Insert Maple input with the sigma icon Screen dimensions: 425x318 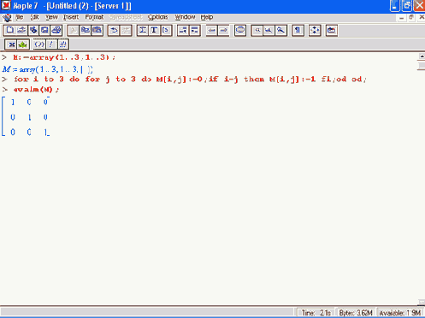point(143,30)
